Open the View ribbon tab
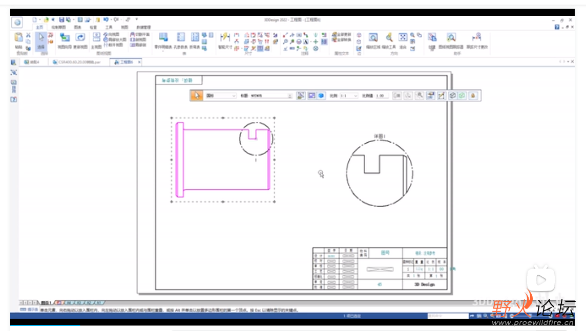The image size is (586, 331). (124, 27)
